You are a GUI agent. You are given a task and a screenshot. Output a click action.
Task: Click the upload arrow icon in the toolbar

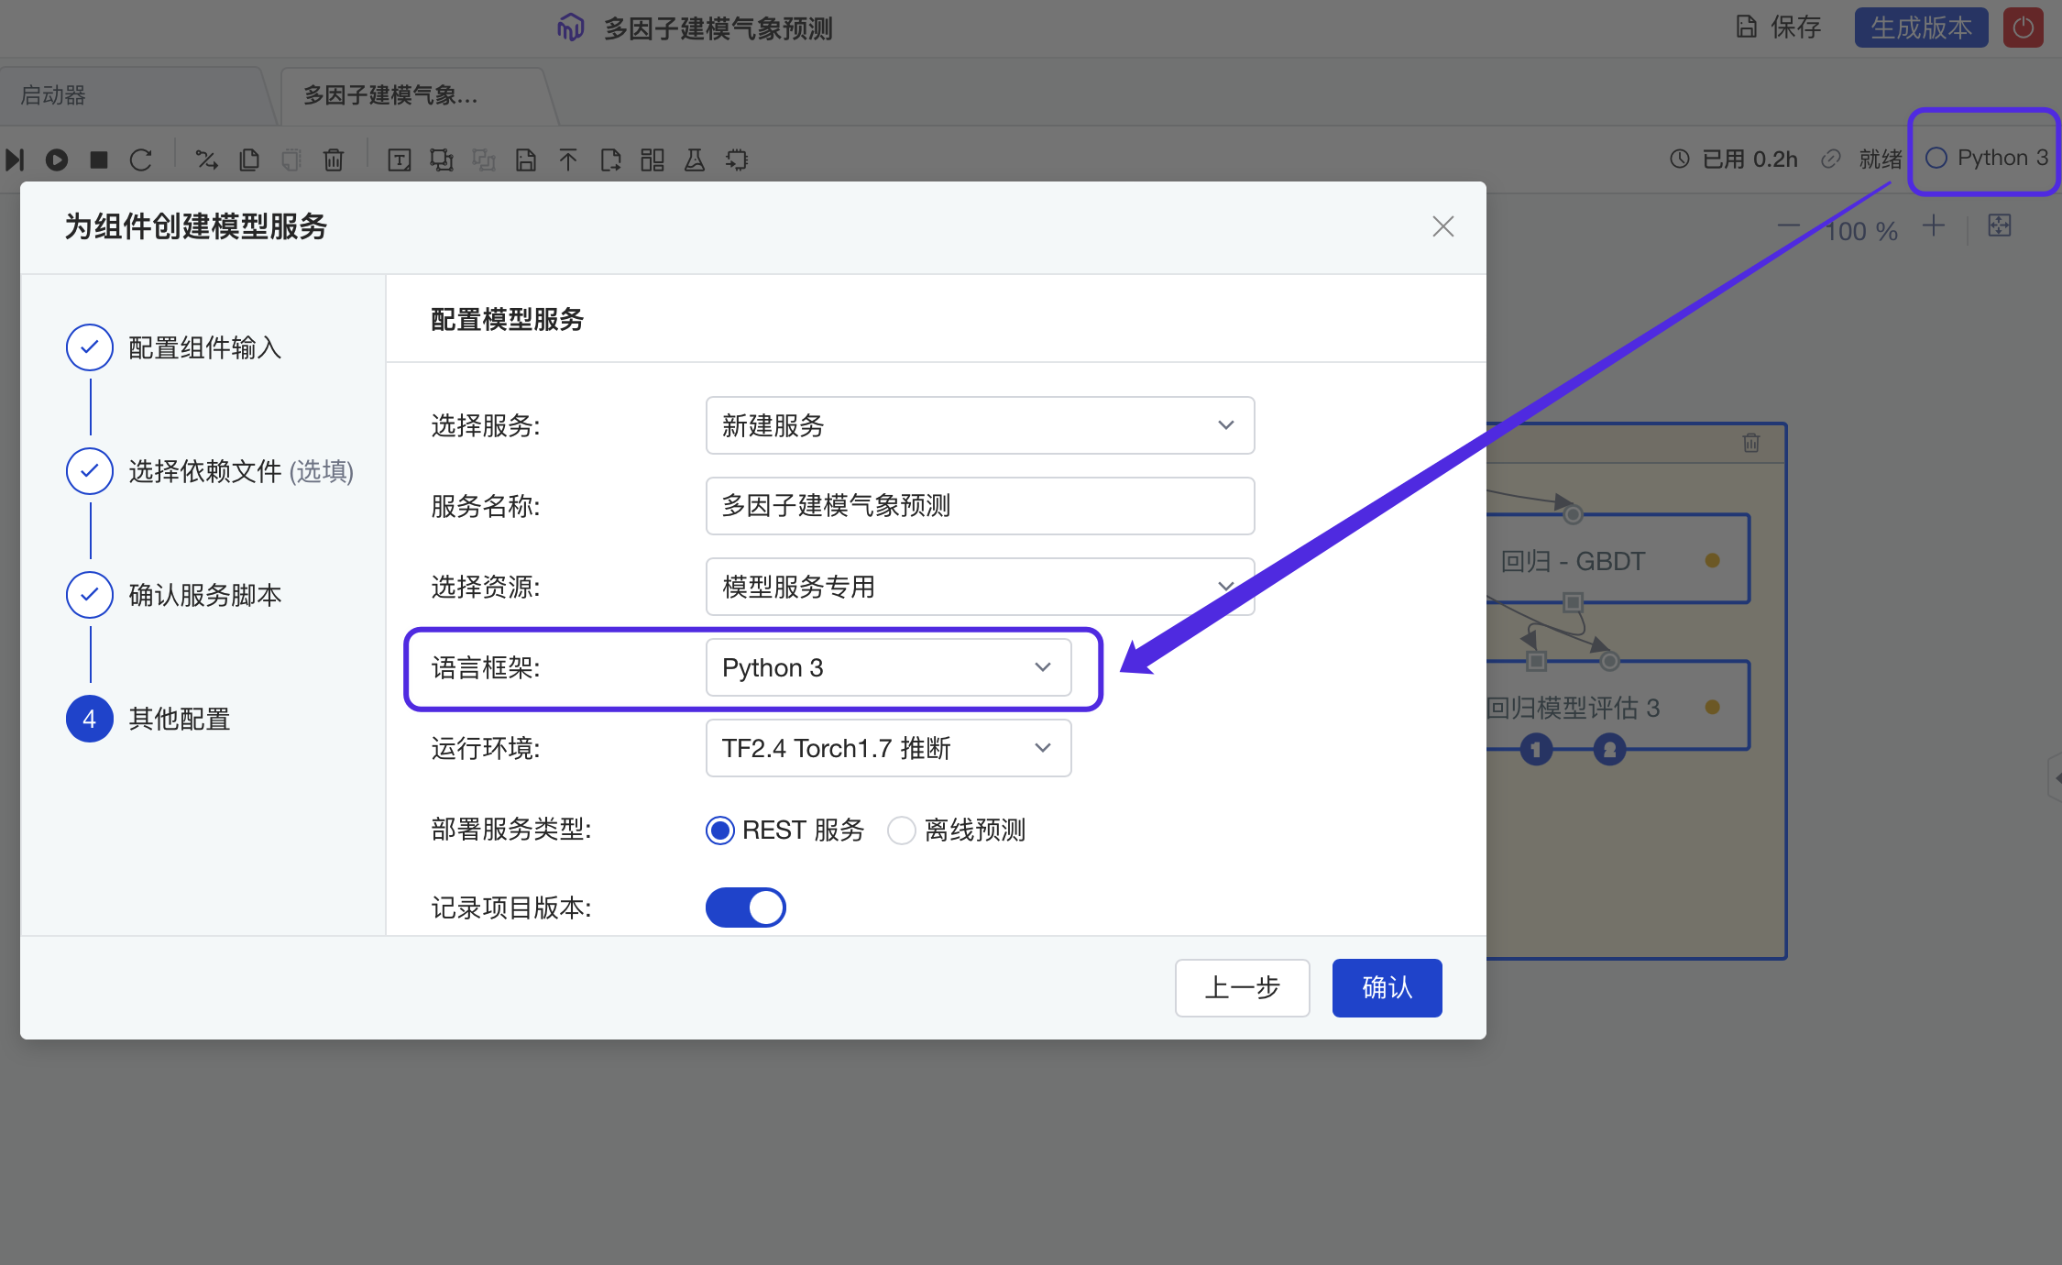tap(568, 160)
